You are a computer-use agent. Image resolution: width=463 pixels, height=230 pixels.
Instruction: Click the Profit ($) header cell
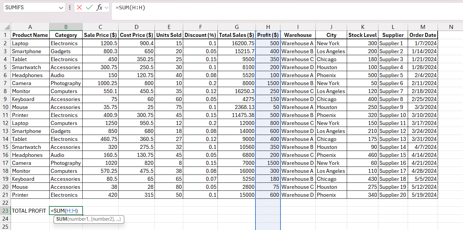coord(268,35)
